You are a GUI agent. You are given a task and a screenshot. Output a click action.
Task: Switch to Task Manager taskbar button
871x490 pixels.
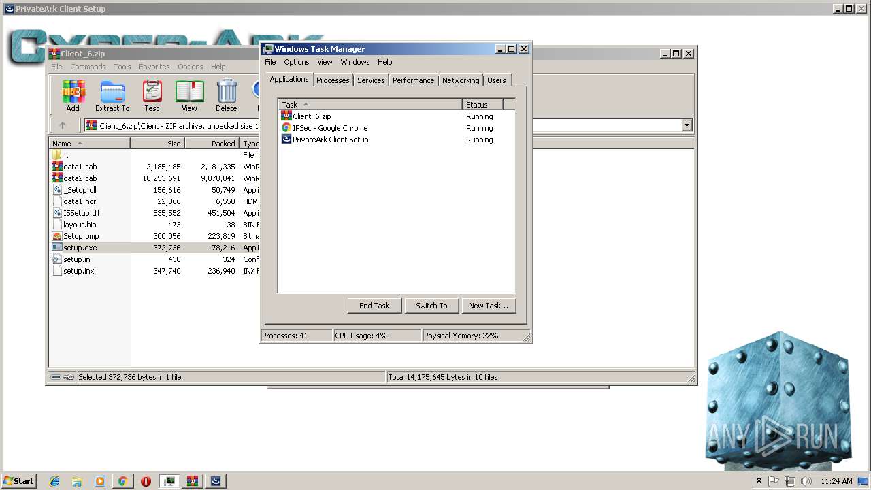[x=169, y=481]
